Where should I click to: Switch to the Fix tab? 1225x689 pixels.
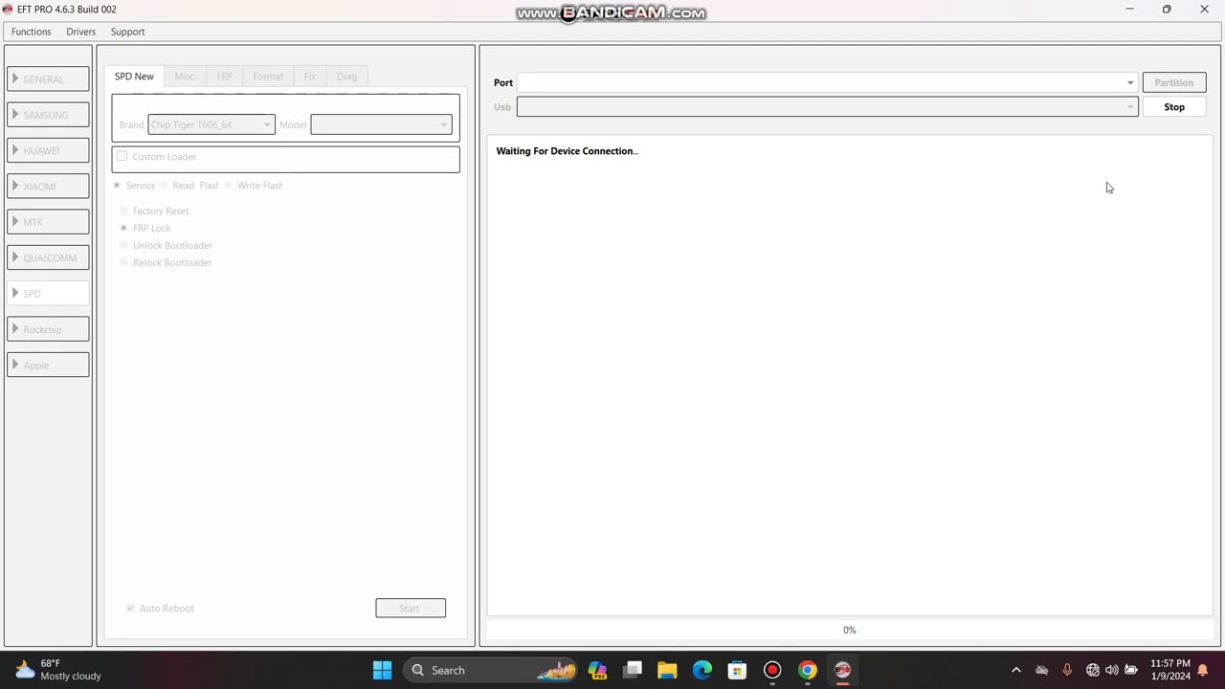click(310, 77)
